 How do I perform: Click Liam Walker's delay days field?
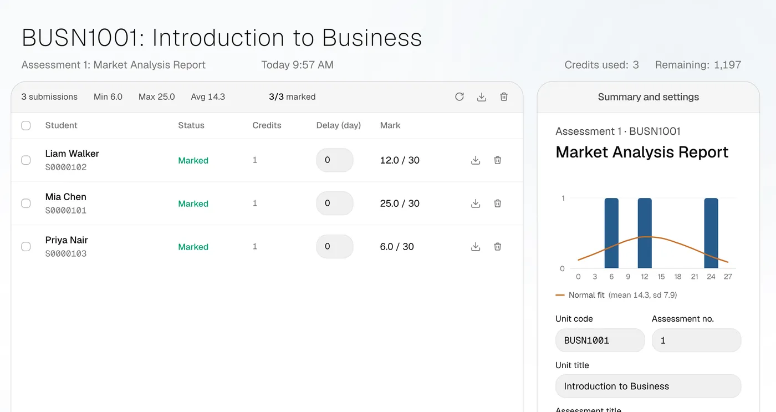point(335,160)
